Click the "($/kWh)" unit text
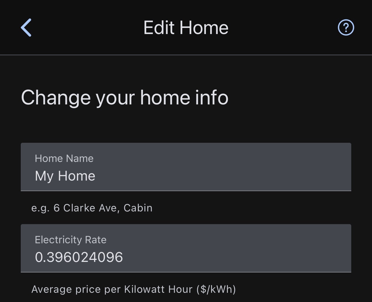The image size is (372, 302). (216, 289)
